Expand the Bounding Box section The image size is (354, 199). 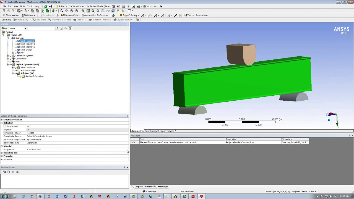click(2, 153)
